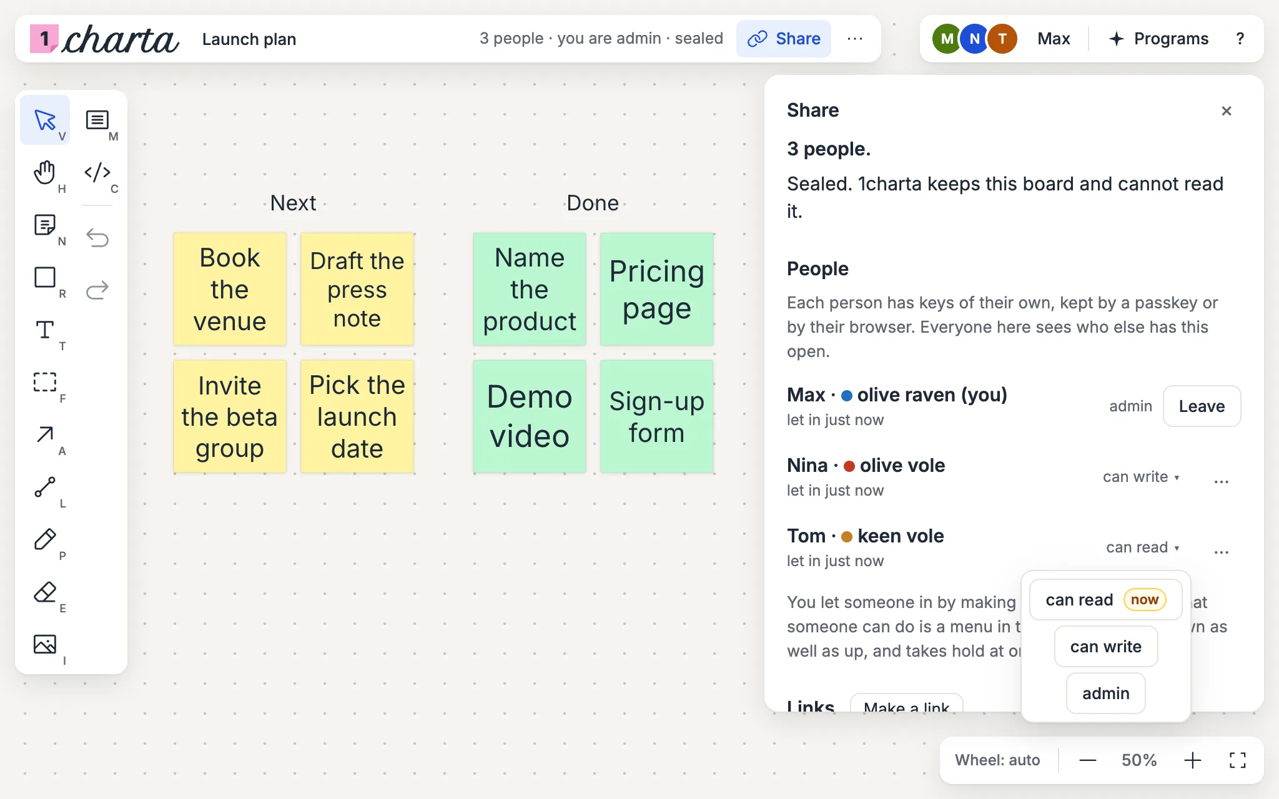1279x799 pixels.
Task: Select the 'Demo video' green note
Action: [x=530, y=416]
